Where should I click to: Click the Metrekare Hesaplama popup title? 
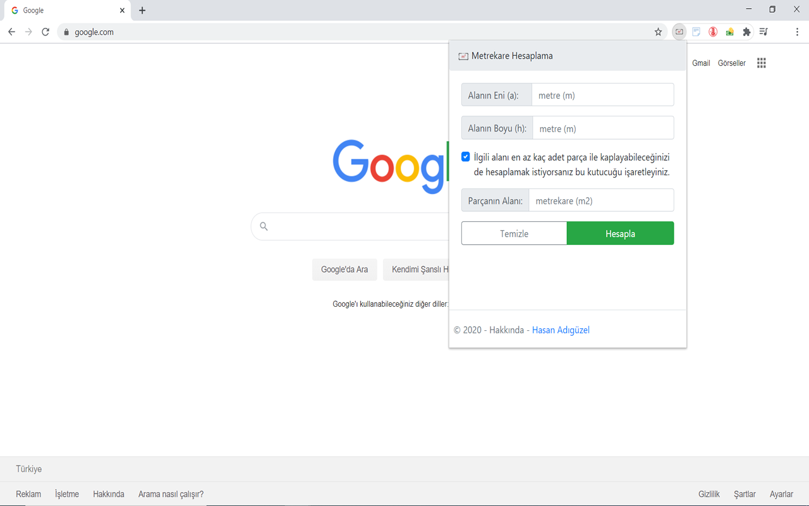tap(512, 56)
